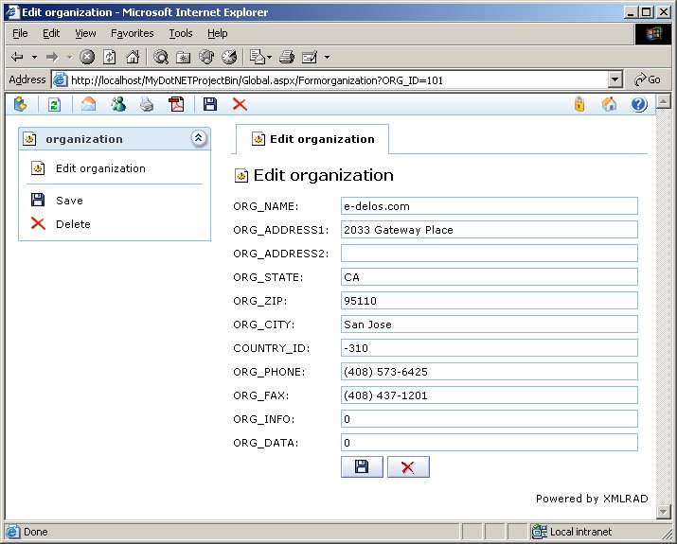Click the padlock icon in page toolbar
The width and height of the screenshot is (677, 544).
(579, 105)
